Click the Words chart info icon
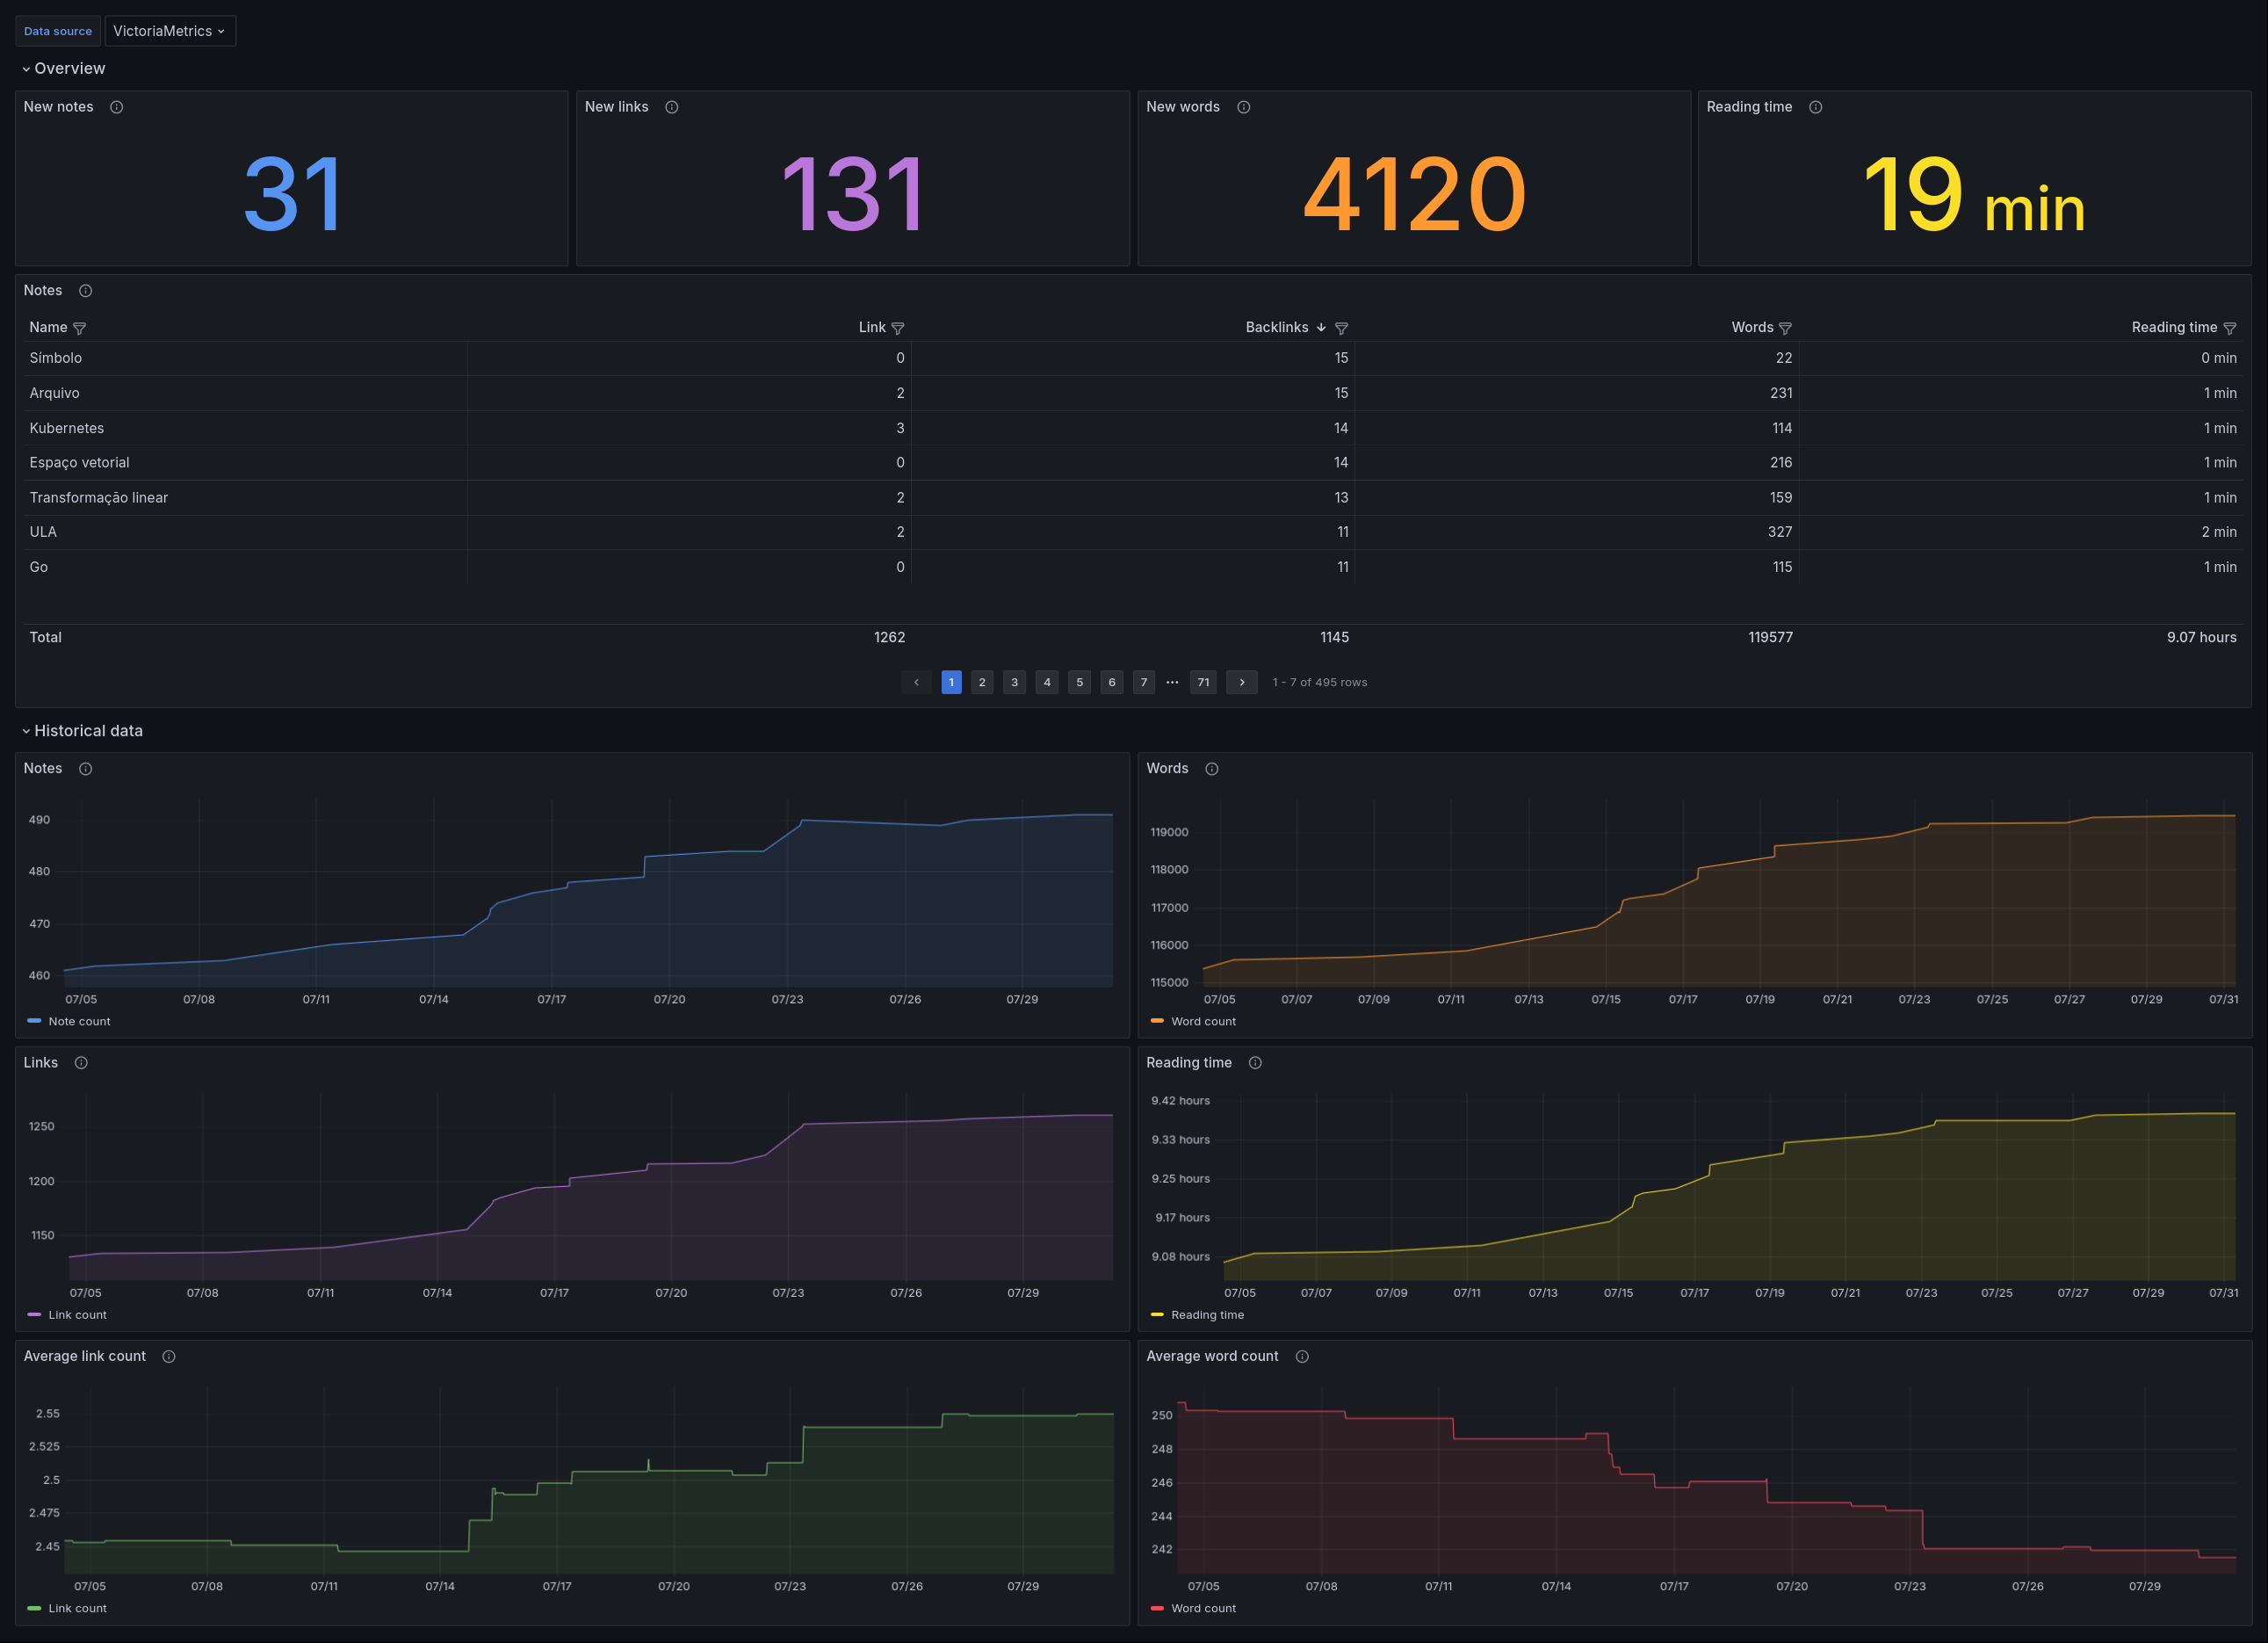The height and width of the screenshot is (1643, 2268). [x=1212, y=769]
